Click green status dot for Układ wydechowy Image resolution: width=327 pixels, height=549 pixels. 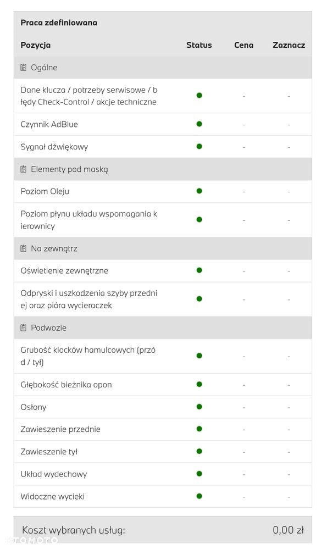tap(199, 474)
